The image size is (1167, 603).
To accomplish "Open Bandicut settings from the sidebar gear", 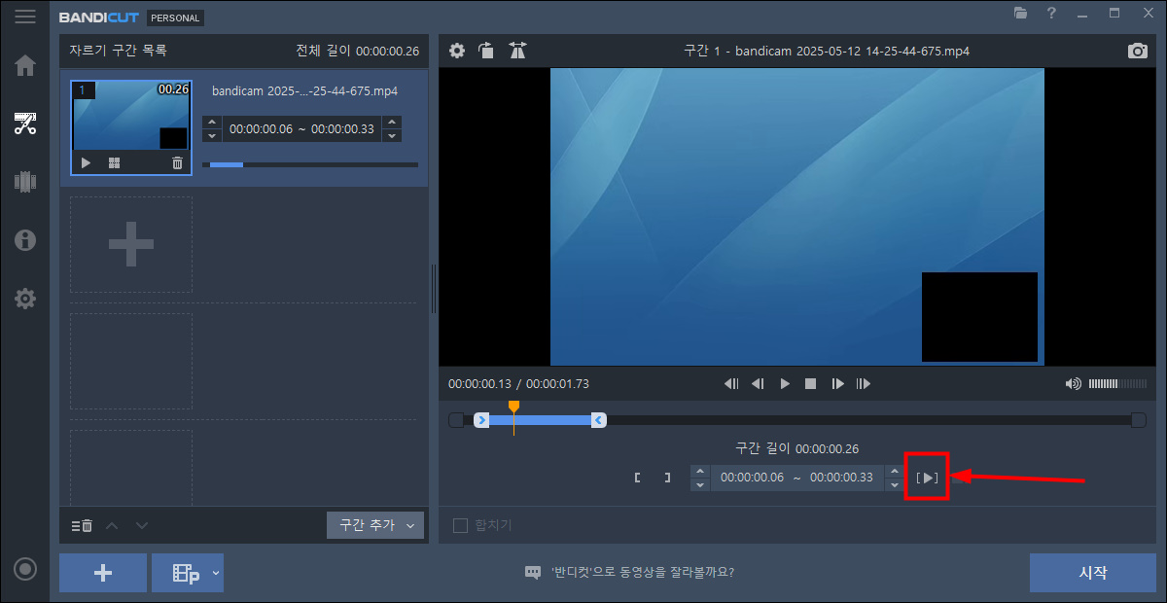I will pos(25,299).
